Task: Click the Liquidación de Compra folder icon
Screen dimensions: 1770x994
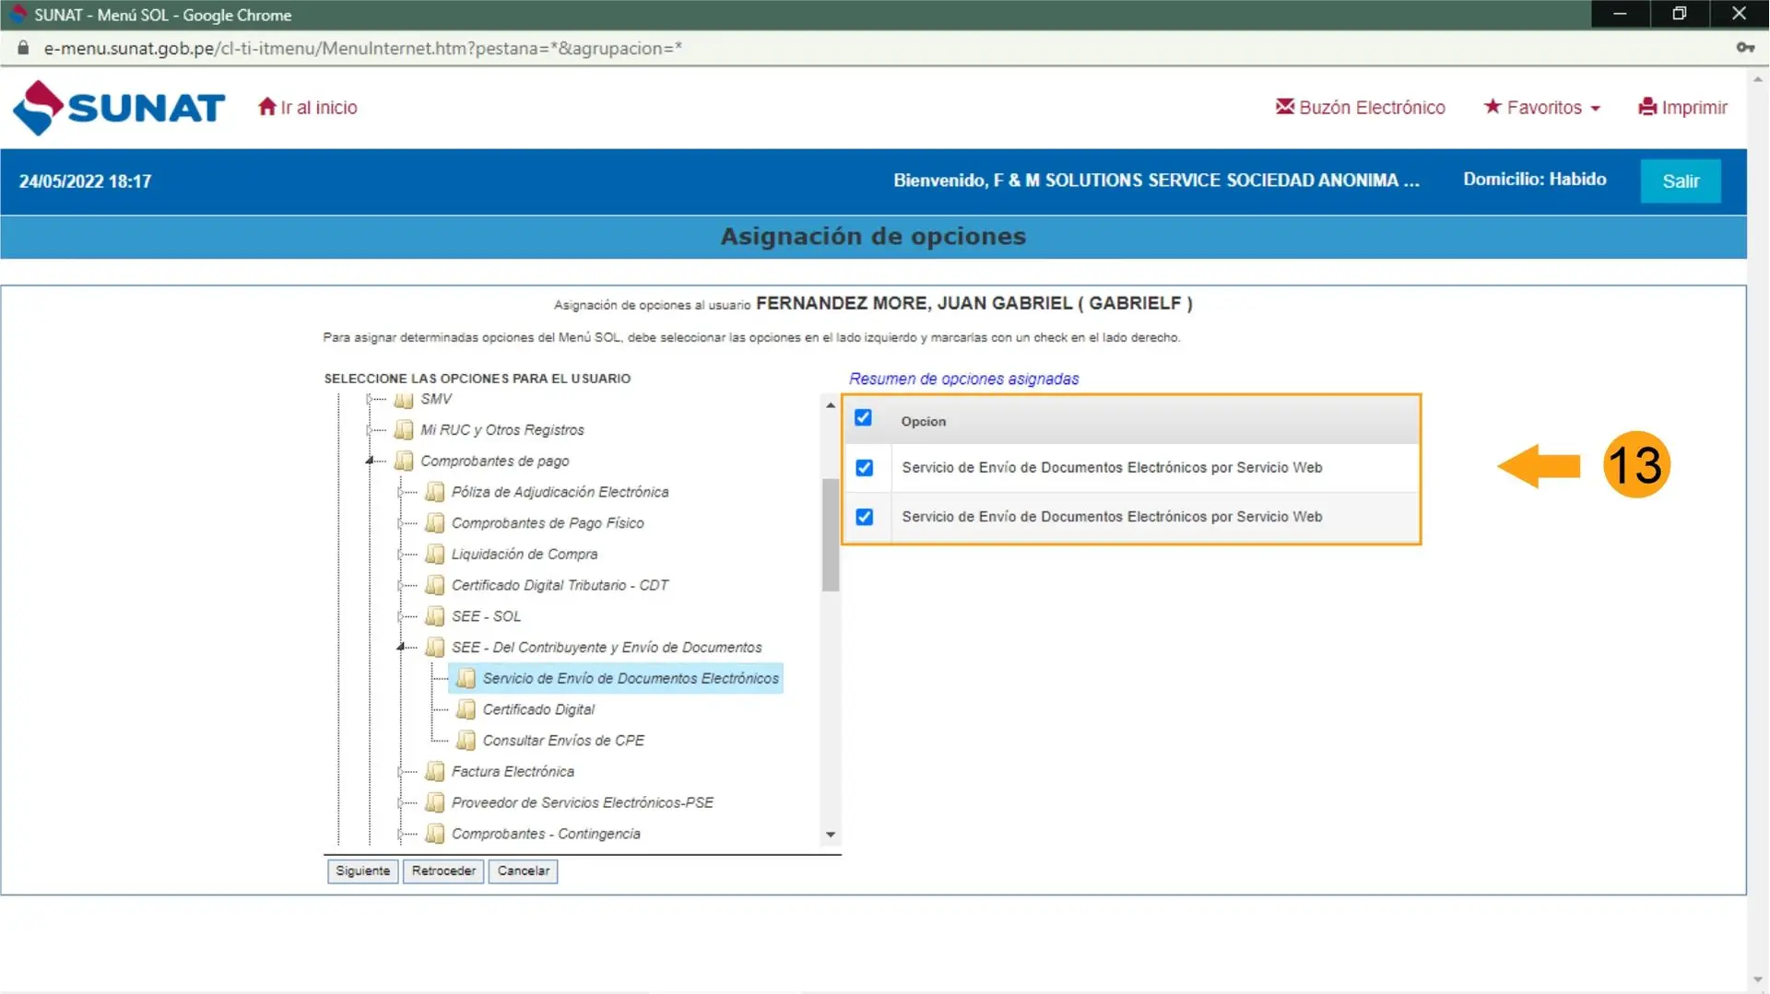Action: click(435, 555)
